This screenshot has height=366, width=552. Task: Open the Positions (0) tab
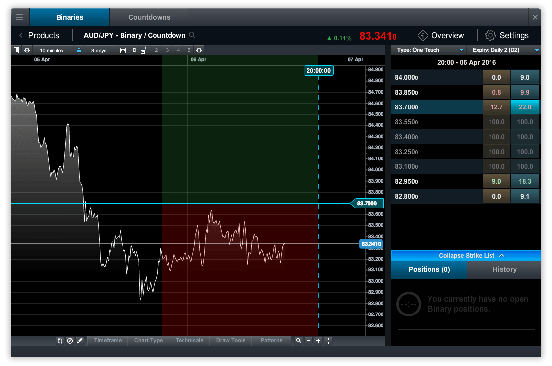point(429,269)
